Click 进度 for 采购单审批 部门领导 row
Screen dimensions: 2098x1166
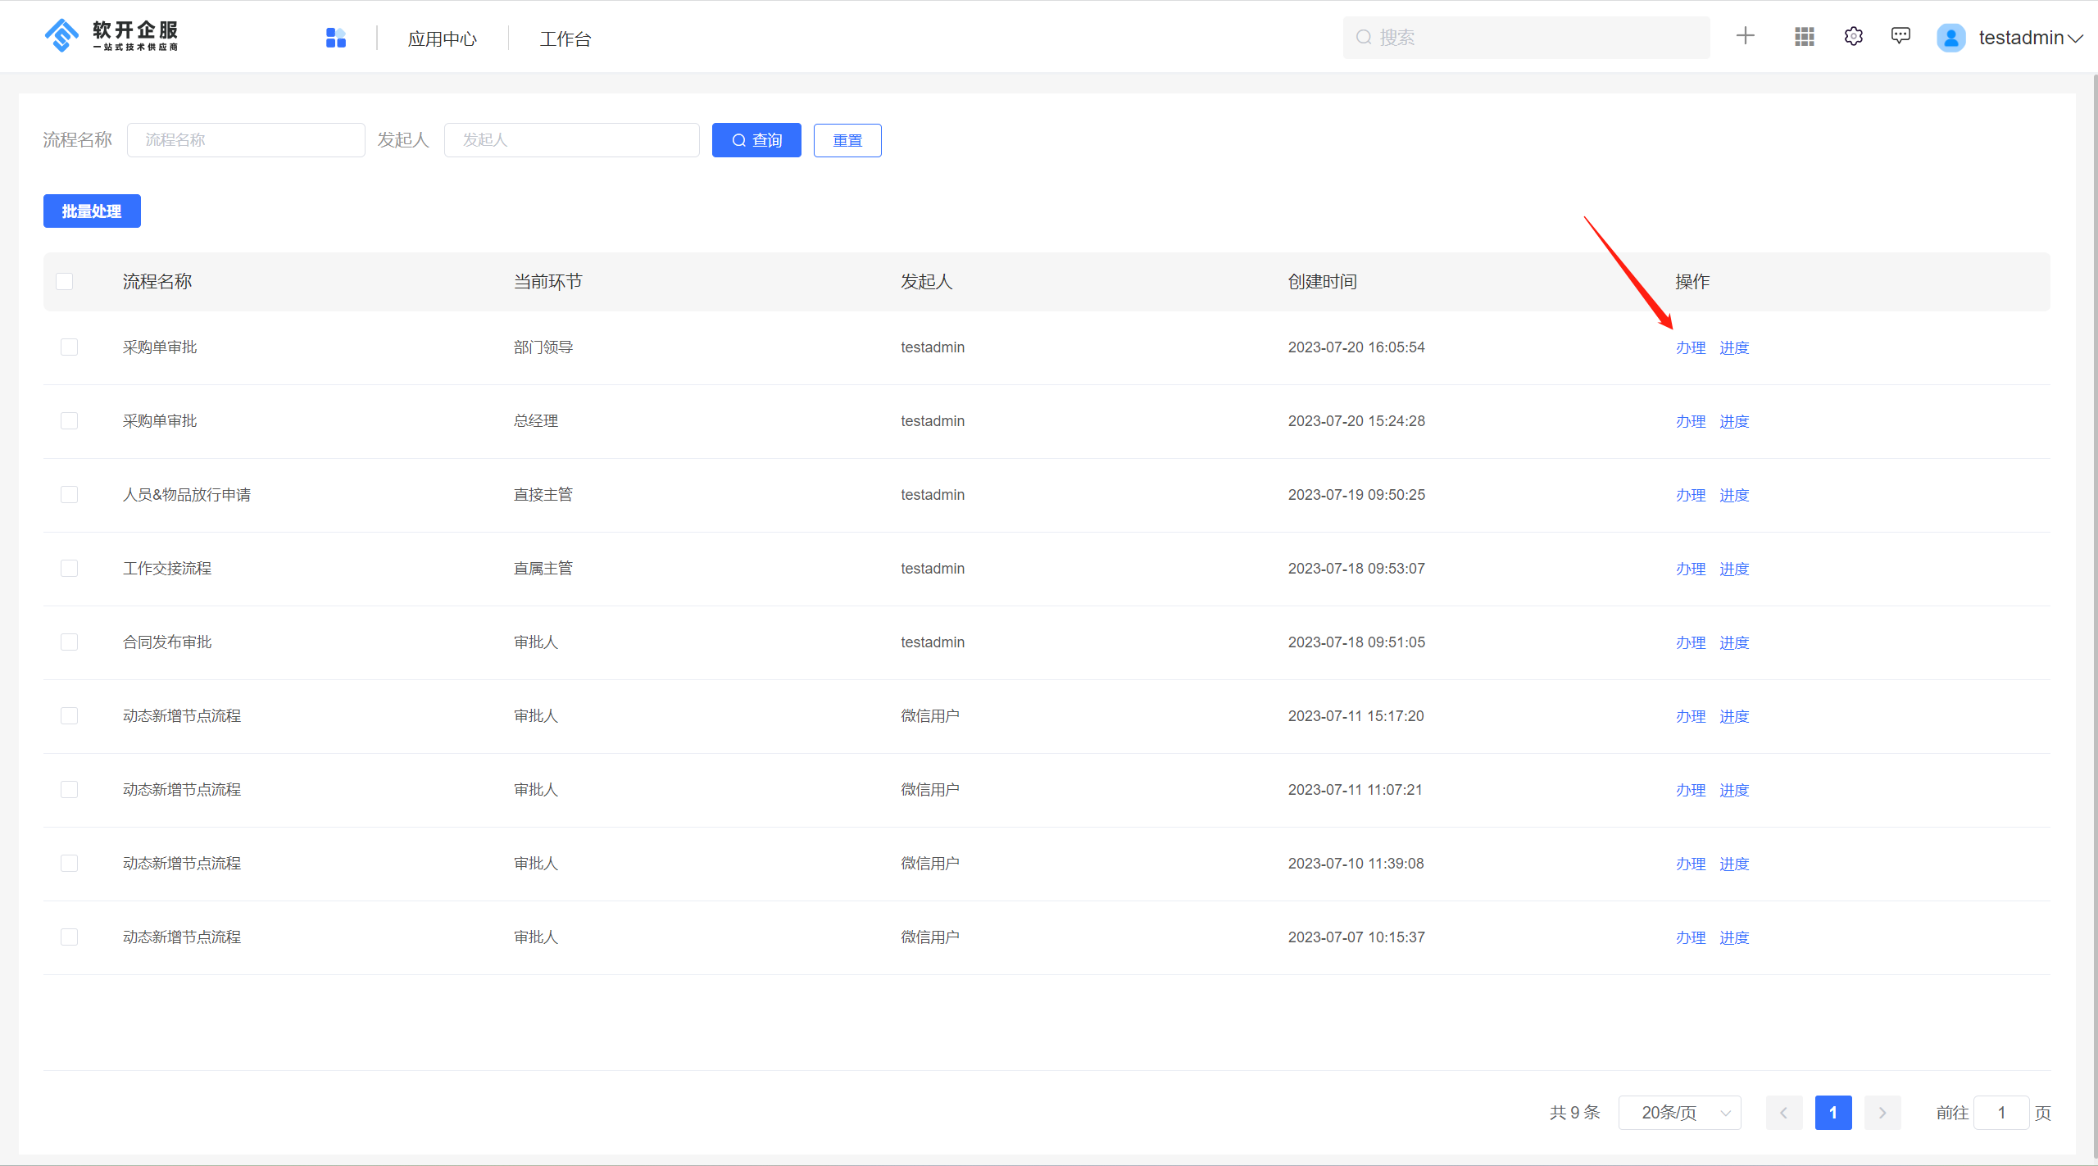pos(1734,347)
